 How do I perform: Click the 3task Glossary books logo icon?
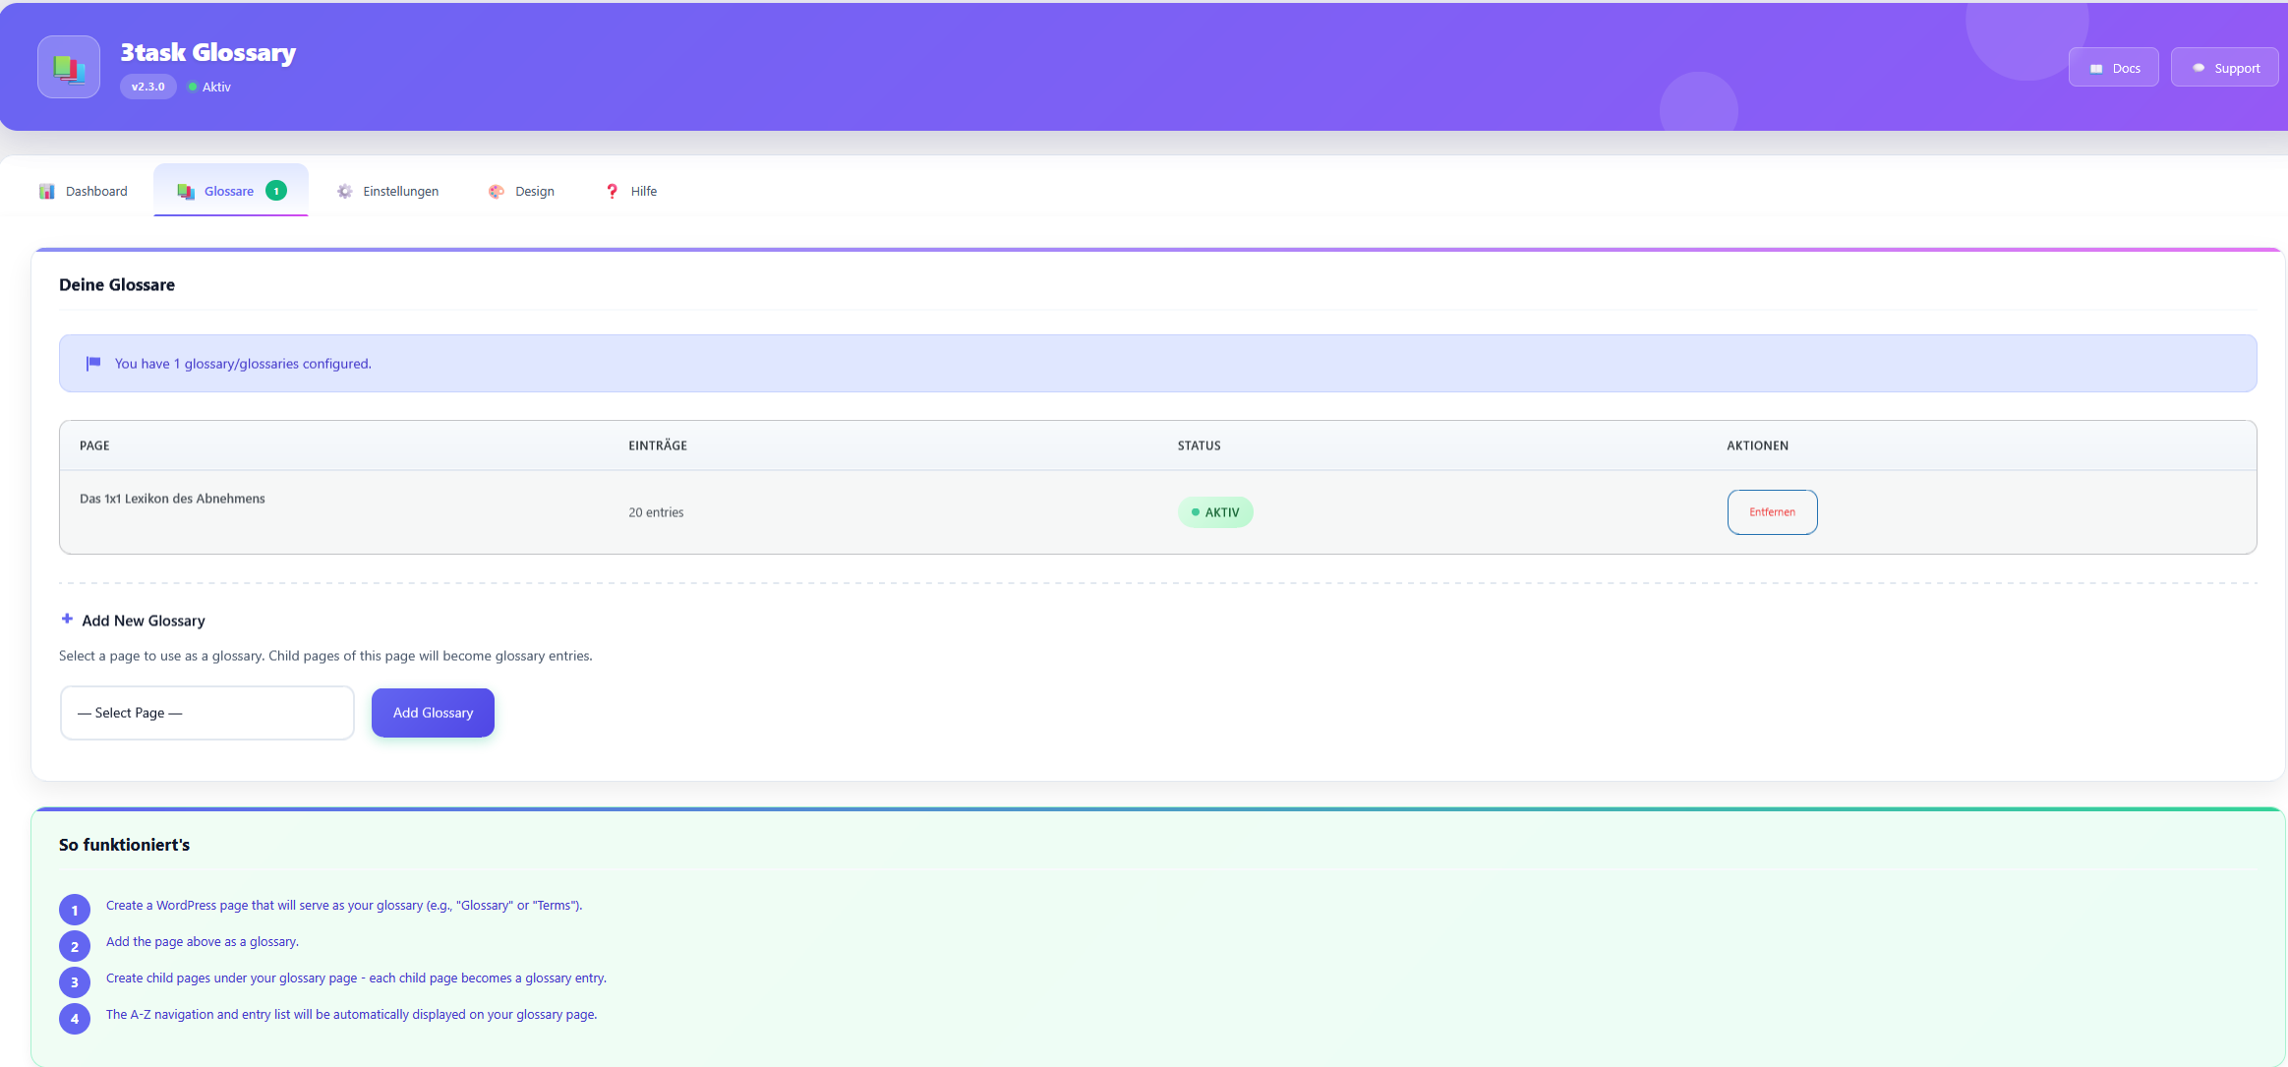point(69,68)
